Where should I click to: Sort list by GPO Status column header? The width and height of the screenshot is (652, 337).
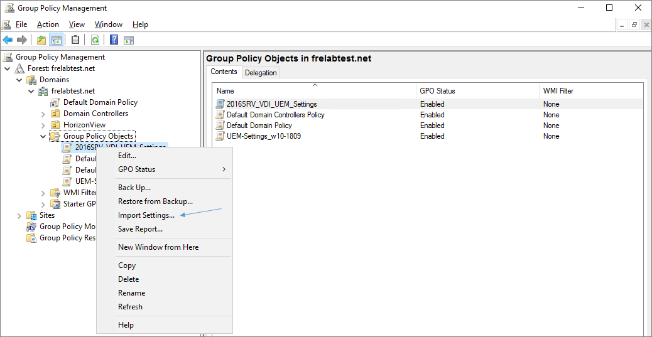(437, 91)
